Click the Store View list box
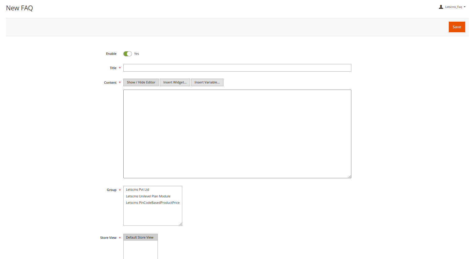The height and width of the screenshot is (259, 475). (x=140, y=247)
